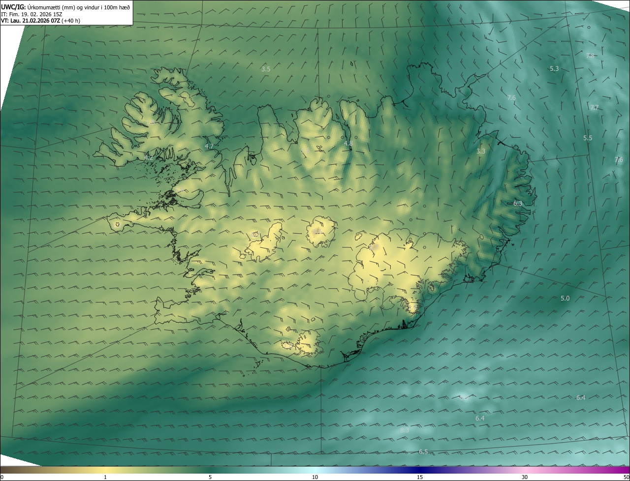Click the 5.3 value label on the map
The width and height of the screenshot is (630, 481).
[554, 68]
